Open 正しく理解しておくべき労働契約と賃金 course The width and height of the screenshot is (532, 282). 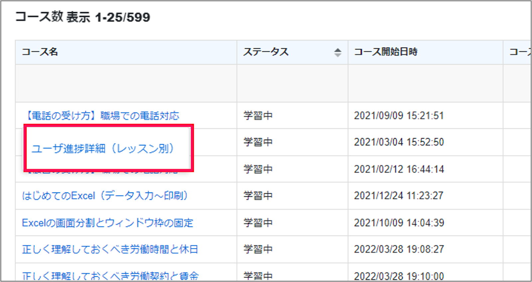pyautogui.click(x=110, y=276)
